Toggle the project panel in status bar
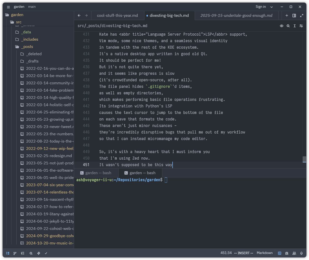 coord(8,253)
